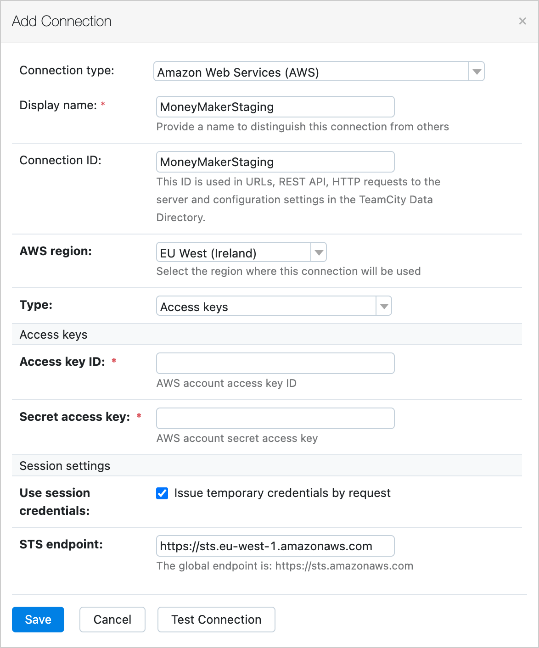Focus the Display name field
Image resolution: width=539 pixels, height=648 pixels.
(275, 106)
